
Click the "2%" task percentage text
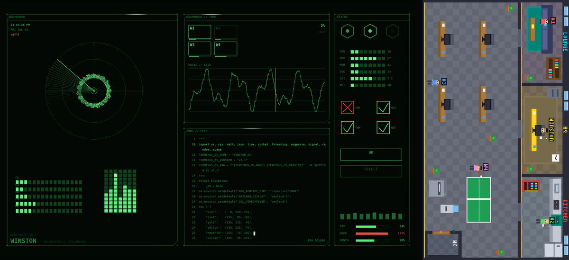point(323,26)
